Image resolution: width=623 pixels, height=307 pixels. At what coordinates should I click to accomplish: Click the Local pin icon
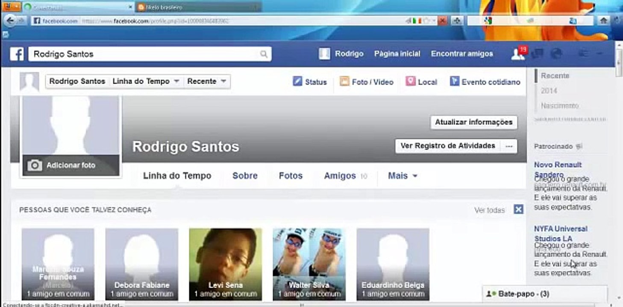coord(410,81)
